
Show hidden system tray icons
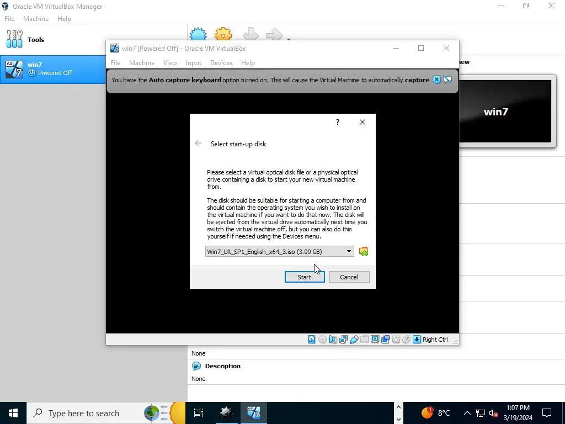coord(467,413)
